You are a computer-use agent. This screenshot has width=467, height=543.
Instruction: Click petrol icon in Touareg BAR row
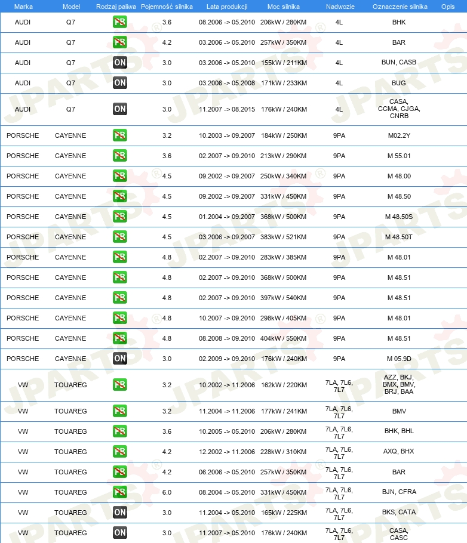(119, 471)
